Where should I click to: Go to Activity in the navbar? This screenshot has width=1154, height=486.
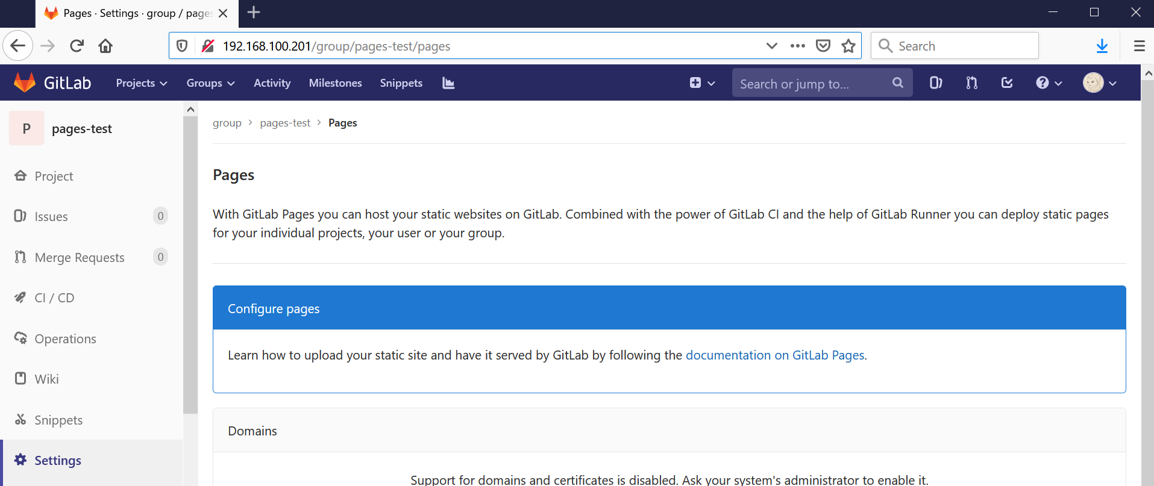point(272,83)
